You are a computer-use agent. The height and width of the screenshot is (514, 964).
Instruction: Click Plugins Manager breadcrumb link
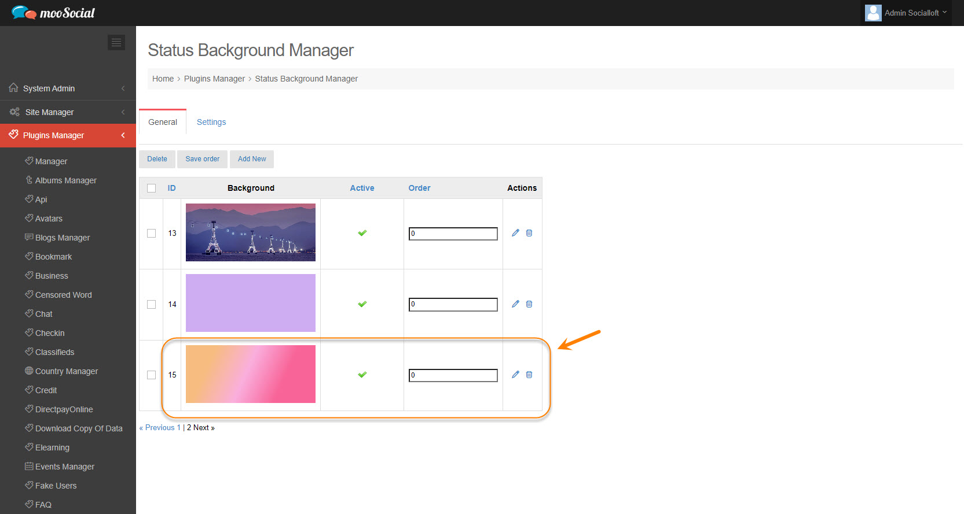pos(214,79)
